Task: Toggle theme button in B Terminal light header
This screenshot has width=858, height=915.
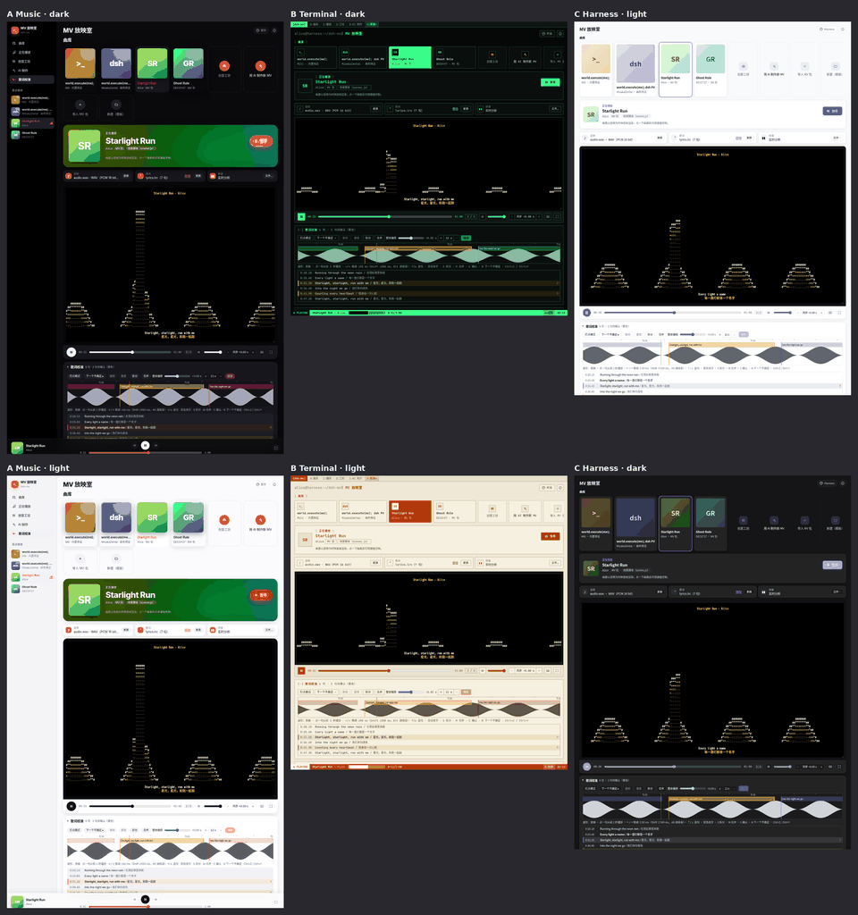Action: (x=547, y=488)
